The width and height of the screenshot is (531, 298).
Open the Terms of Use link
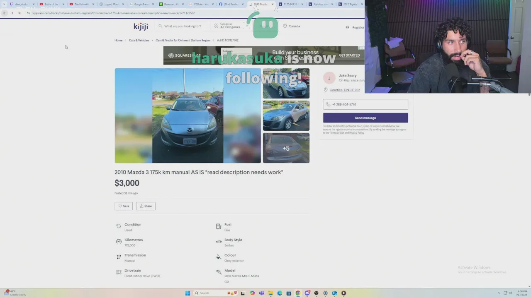(337, 133)
